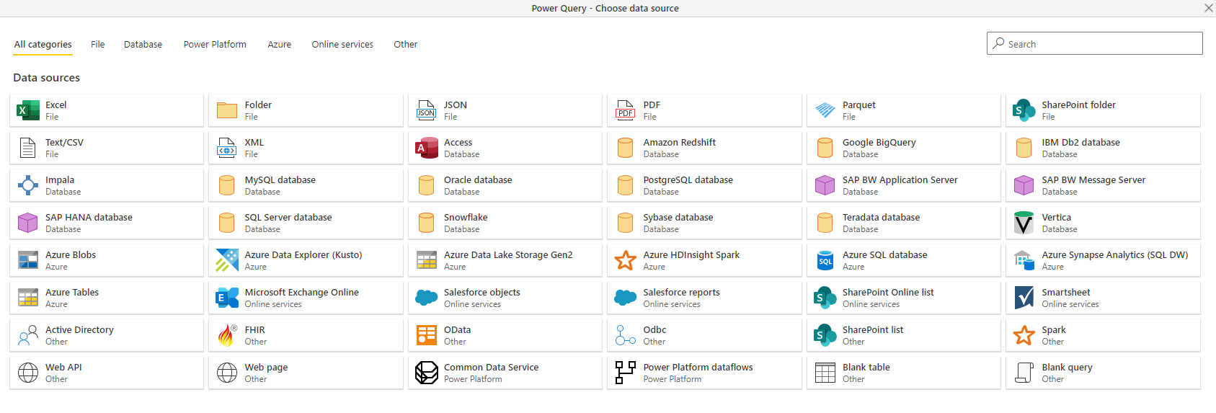Click the Active Directory people icon
Screen dimensions: 1216x413
coord(27,335)
